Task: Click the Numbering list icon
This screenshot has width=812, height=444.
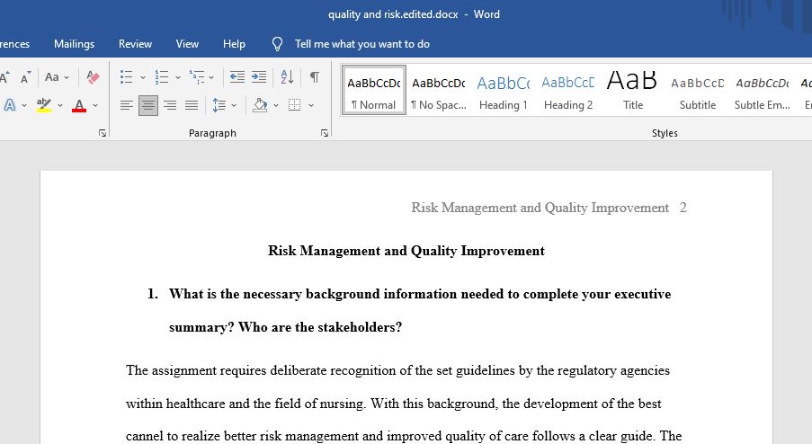Action: coord(162,77)
